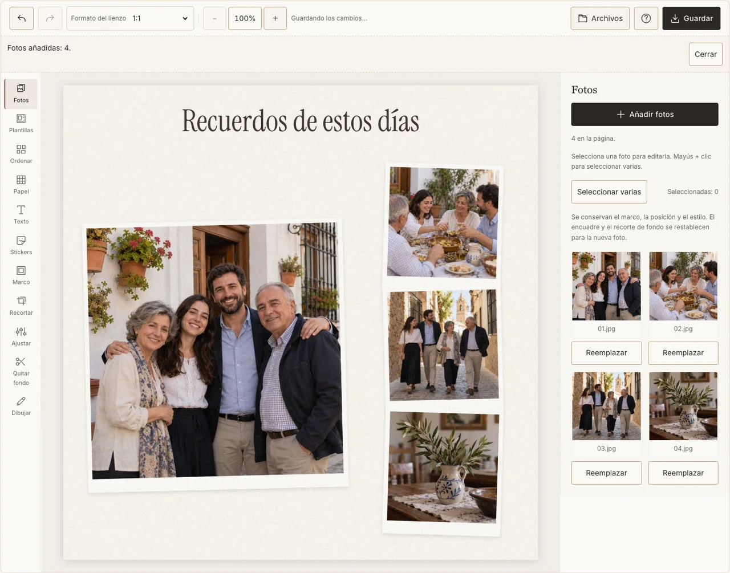Viewport: 730px width, 573px height.
Task: Select the Marco frame tool
Action: [x=21, y=276]
